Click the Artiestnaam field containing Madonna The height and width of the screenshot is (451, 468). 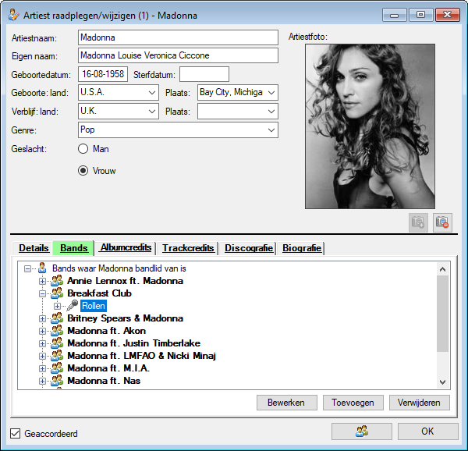click(x=178, y=37)
